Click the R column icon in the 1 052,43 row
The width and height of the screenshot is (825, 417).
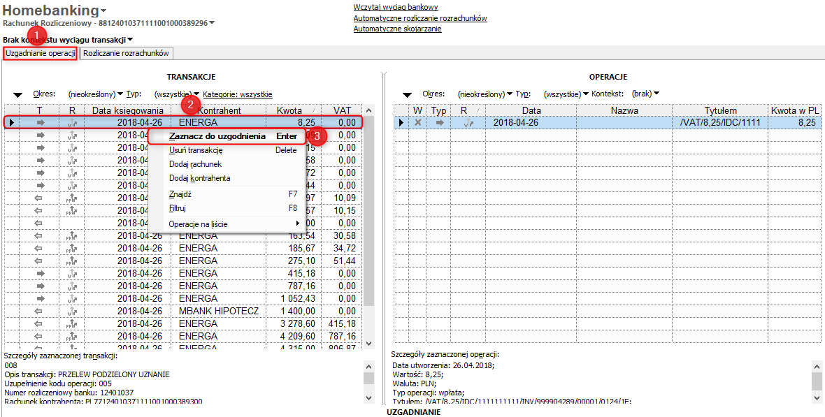pos(73,299)
